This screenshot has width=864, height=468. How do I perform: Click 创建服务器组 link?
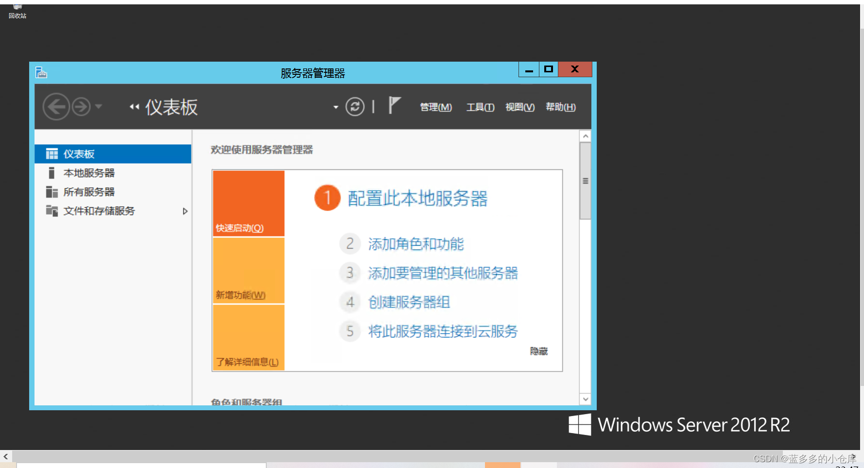point(409,302)
